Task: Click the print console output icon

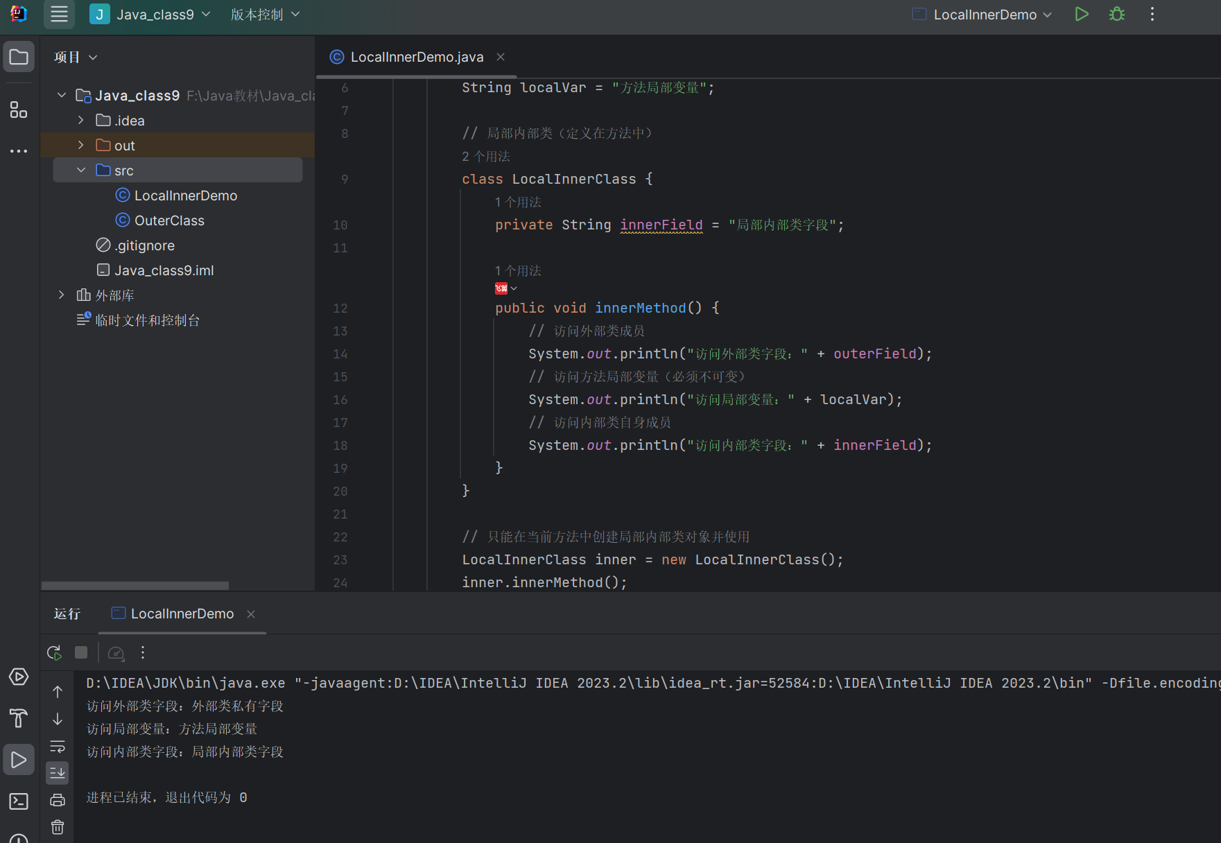Action: [58, 800]
